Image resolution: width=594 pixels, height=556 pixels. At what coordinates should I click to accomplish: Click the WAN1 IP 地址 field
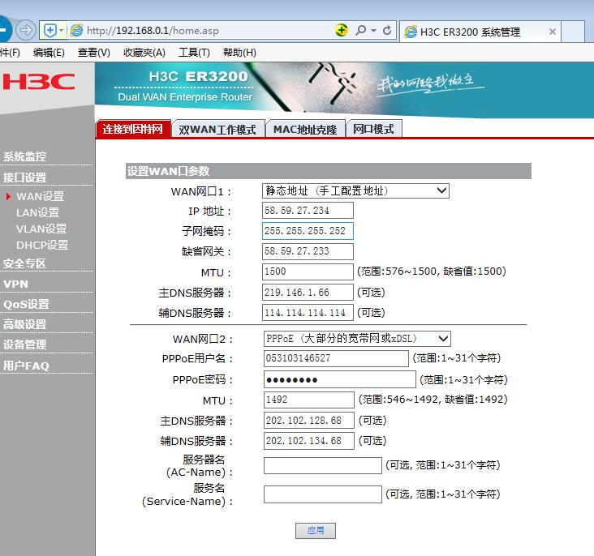(308, 211)
